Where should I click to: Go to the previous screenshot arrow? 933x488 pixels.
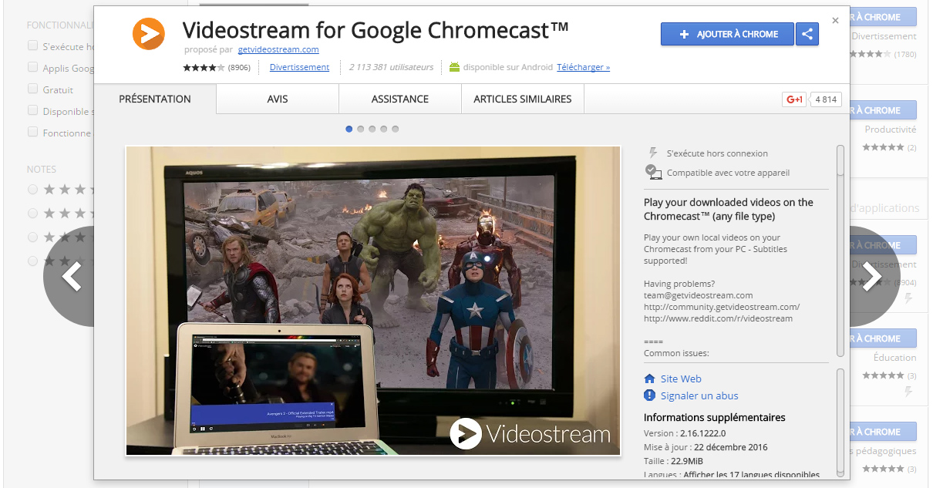tap(71, 276)
